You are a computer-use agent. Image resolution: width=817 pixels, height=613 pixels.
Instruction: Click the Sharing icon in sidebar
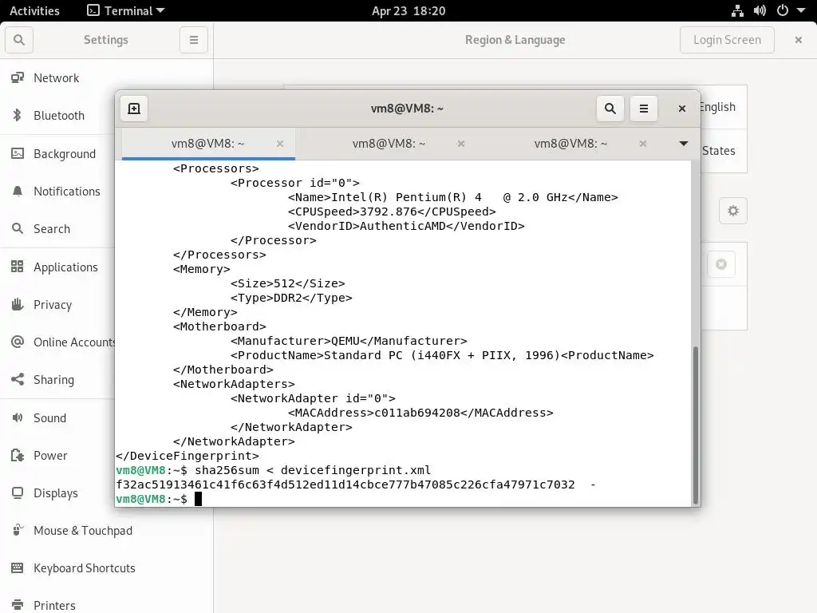pyautogui.click(x=18, y=379)
